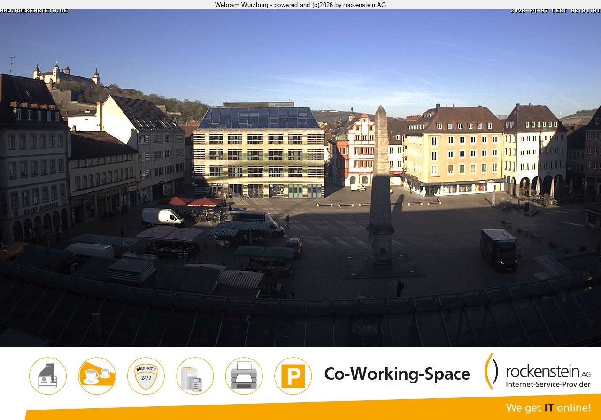Select the orange Parking P icon
The width and height of the screenshot is (601, 420).
(x=293, y=375)
